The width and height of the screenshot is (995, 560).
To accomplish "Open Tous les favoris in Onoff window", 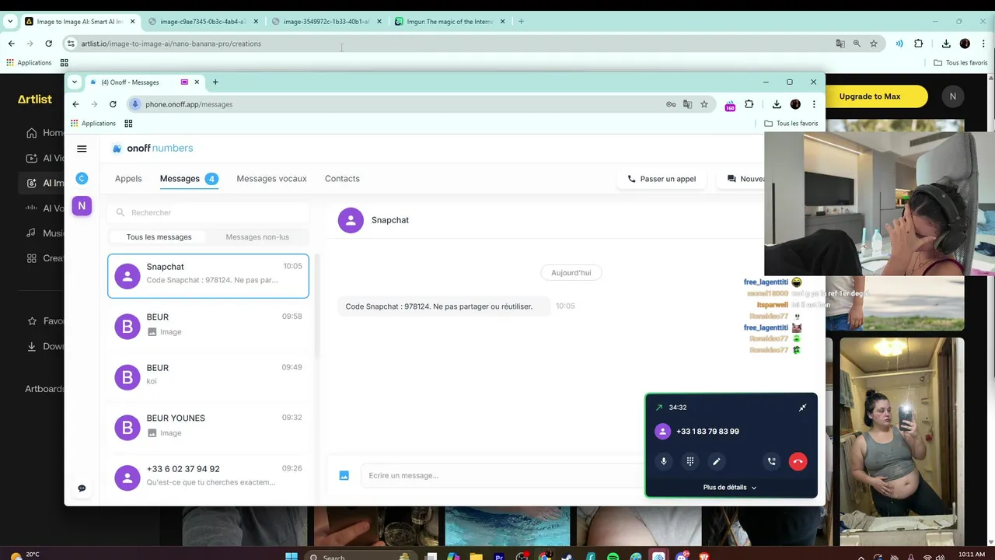I will coord(791,124).
